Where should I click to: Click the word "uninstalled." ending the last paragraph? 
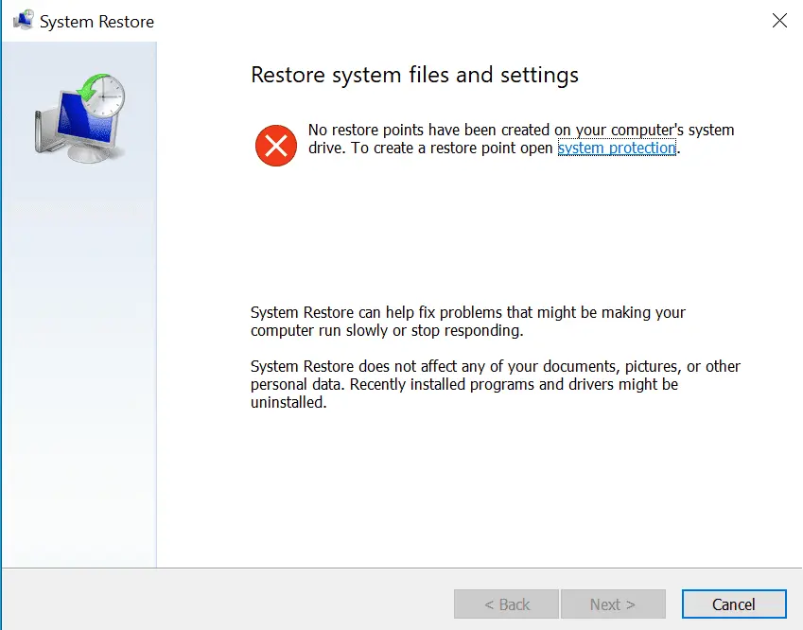pyautogui.click(x=288, y=402)
